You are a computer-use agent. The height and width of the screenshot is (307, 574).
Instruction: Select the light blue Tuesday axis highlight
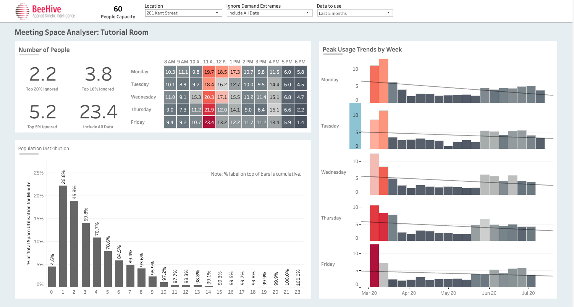click(x=355, y=126)
